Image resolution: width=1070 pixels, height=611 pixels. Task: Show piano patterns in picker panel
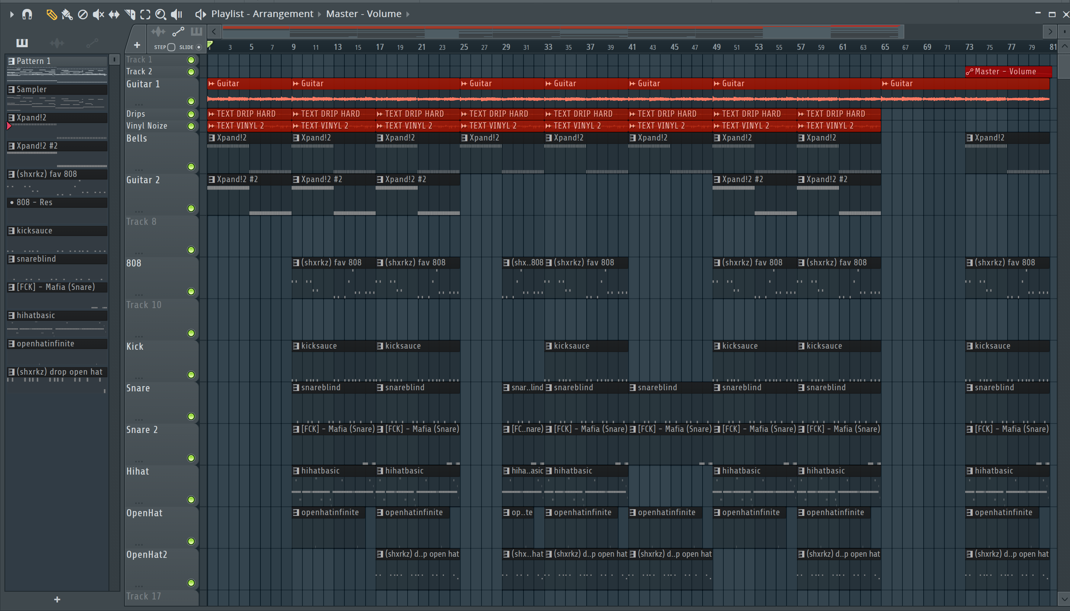(x=22, y=43)
